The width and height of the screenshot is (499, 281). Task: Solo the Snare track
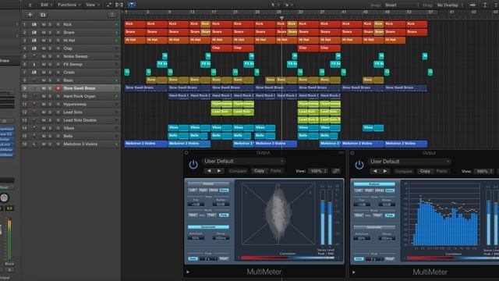click(50, 32)
